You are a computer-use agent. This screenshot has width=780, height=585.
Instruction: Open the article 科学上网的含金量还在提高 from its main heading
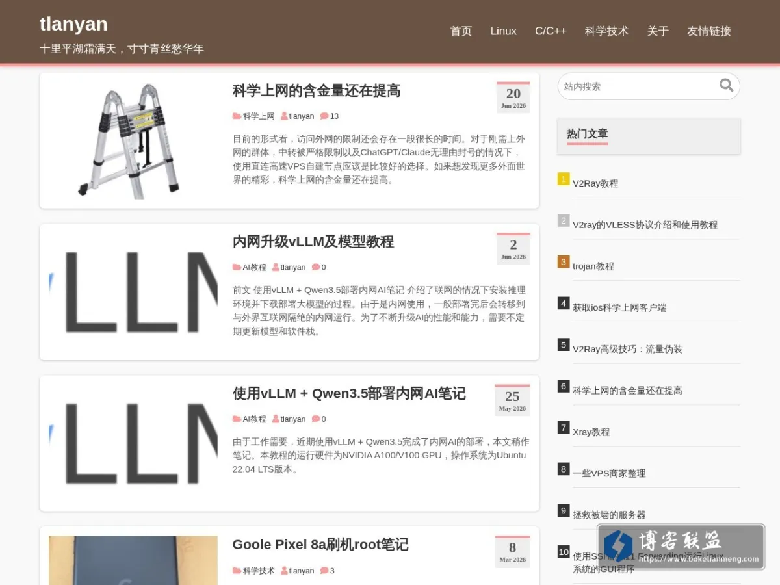tap(317, 91)
